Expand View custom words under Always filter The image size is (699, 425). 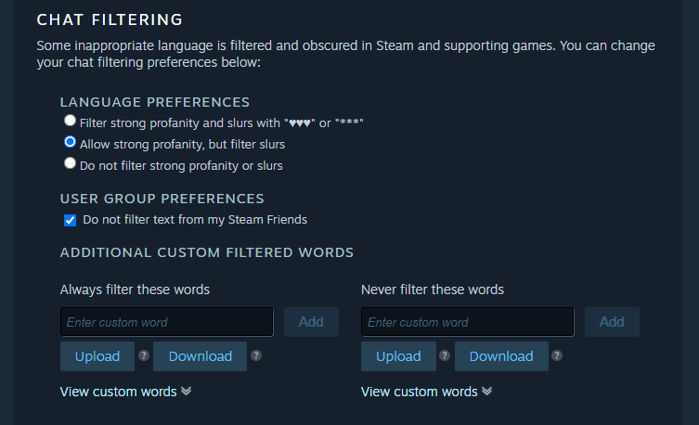118,392
